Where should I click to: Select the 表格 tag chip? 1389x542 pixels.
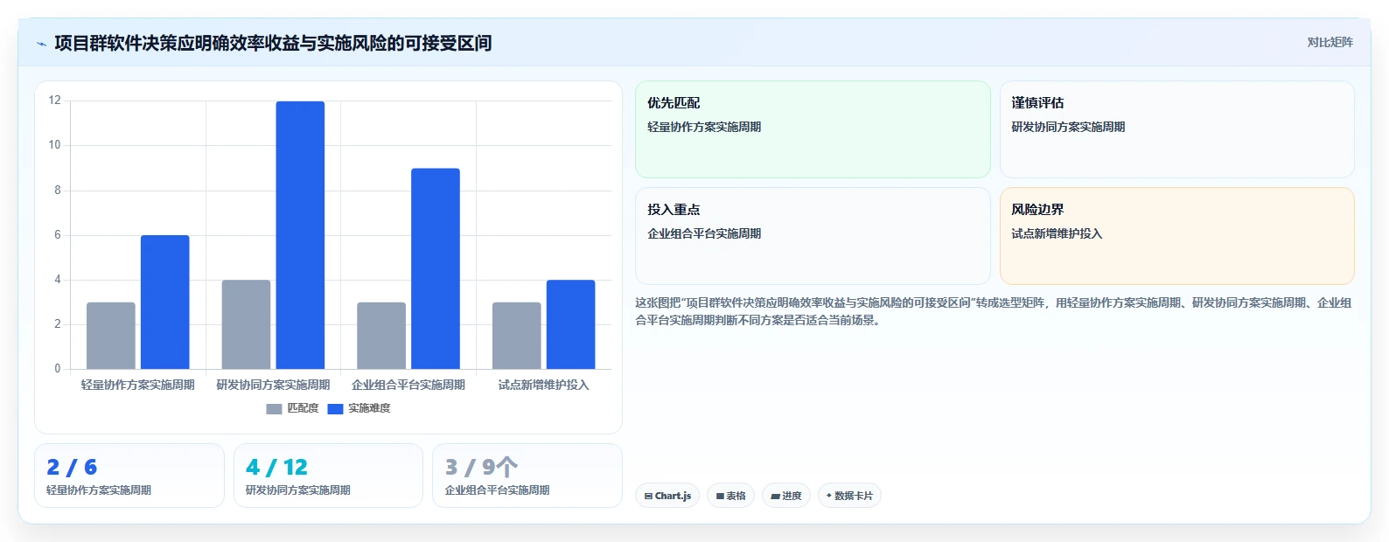[x=730, y=496]
